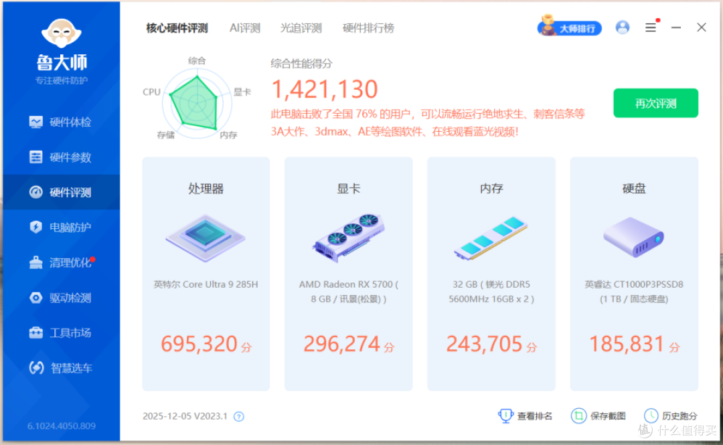Click the 查看排名 link
Image resolution: width=723 pixels, height=445 pixels.
[526, 416]
